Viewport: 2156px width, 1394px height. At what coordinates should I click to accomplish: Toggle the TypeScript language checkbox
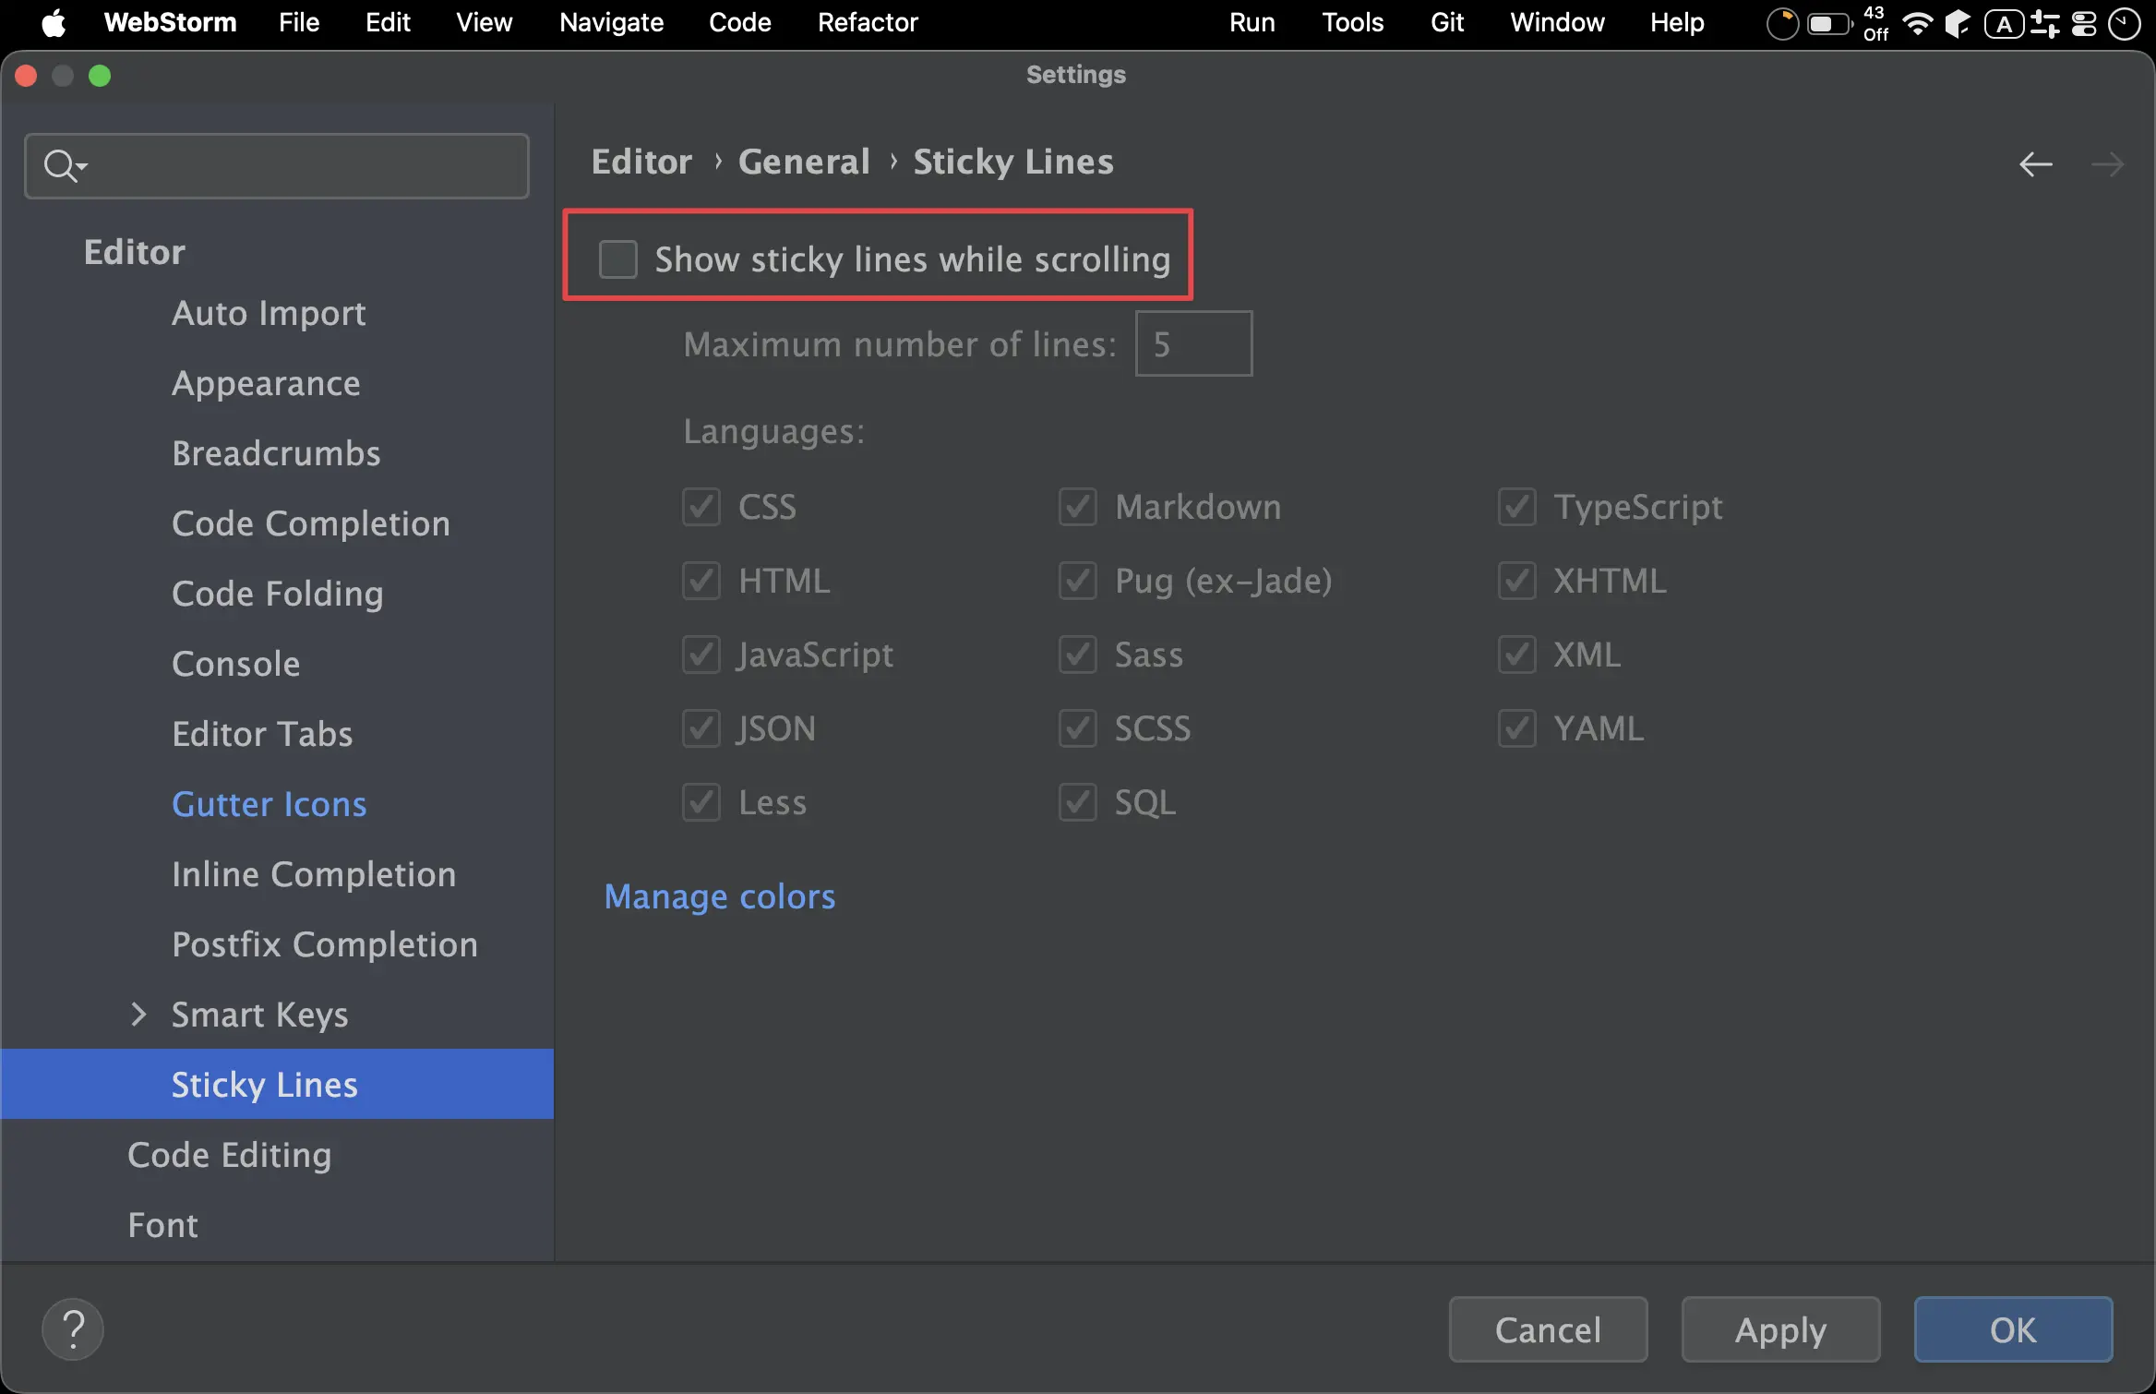pos(1516,507)
